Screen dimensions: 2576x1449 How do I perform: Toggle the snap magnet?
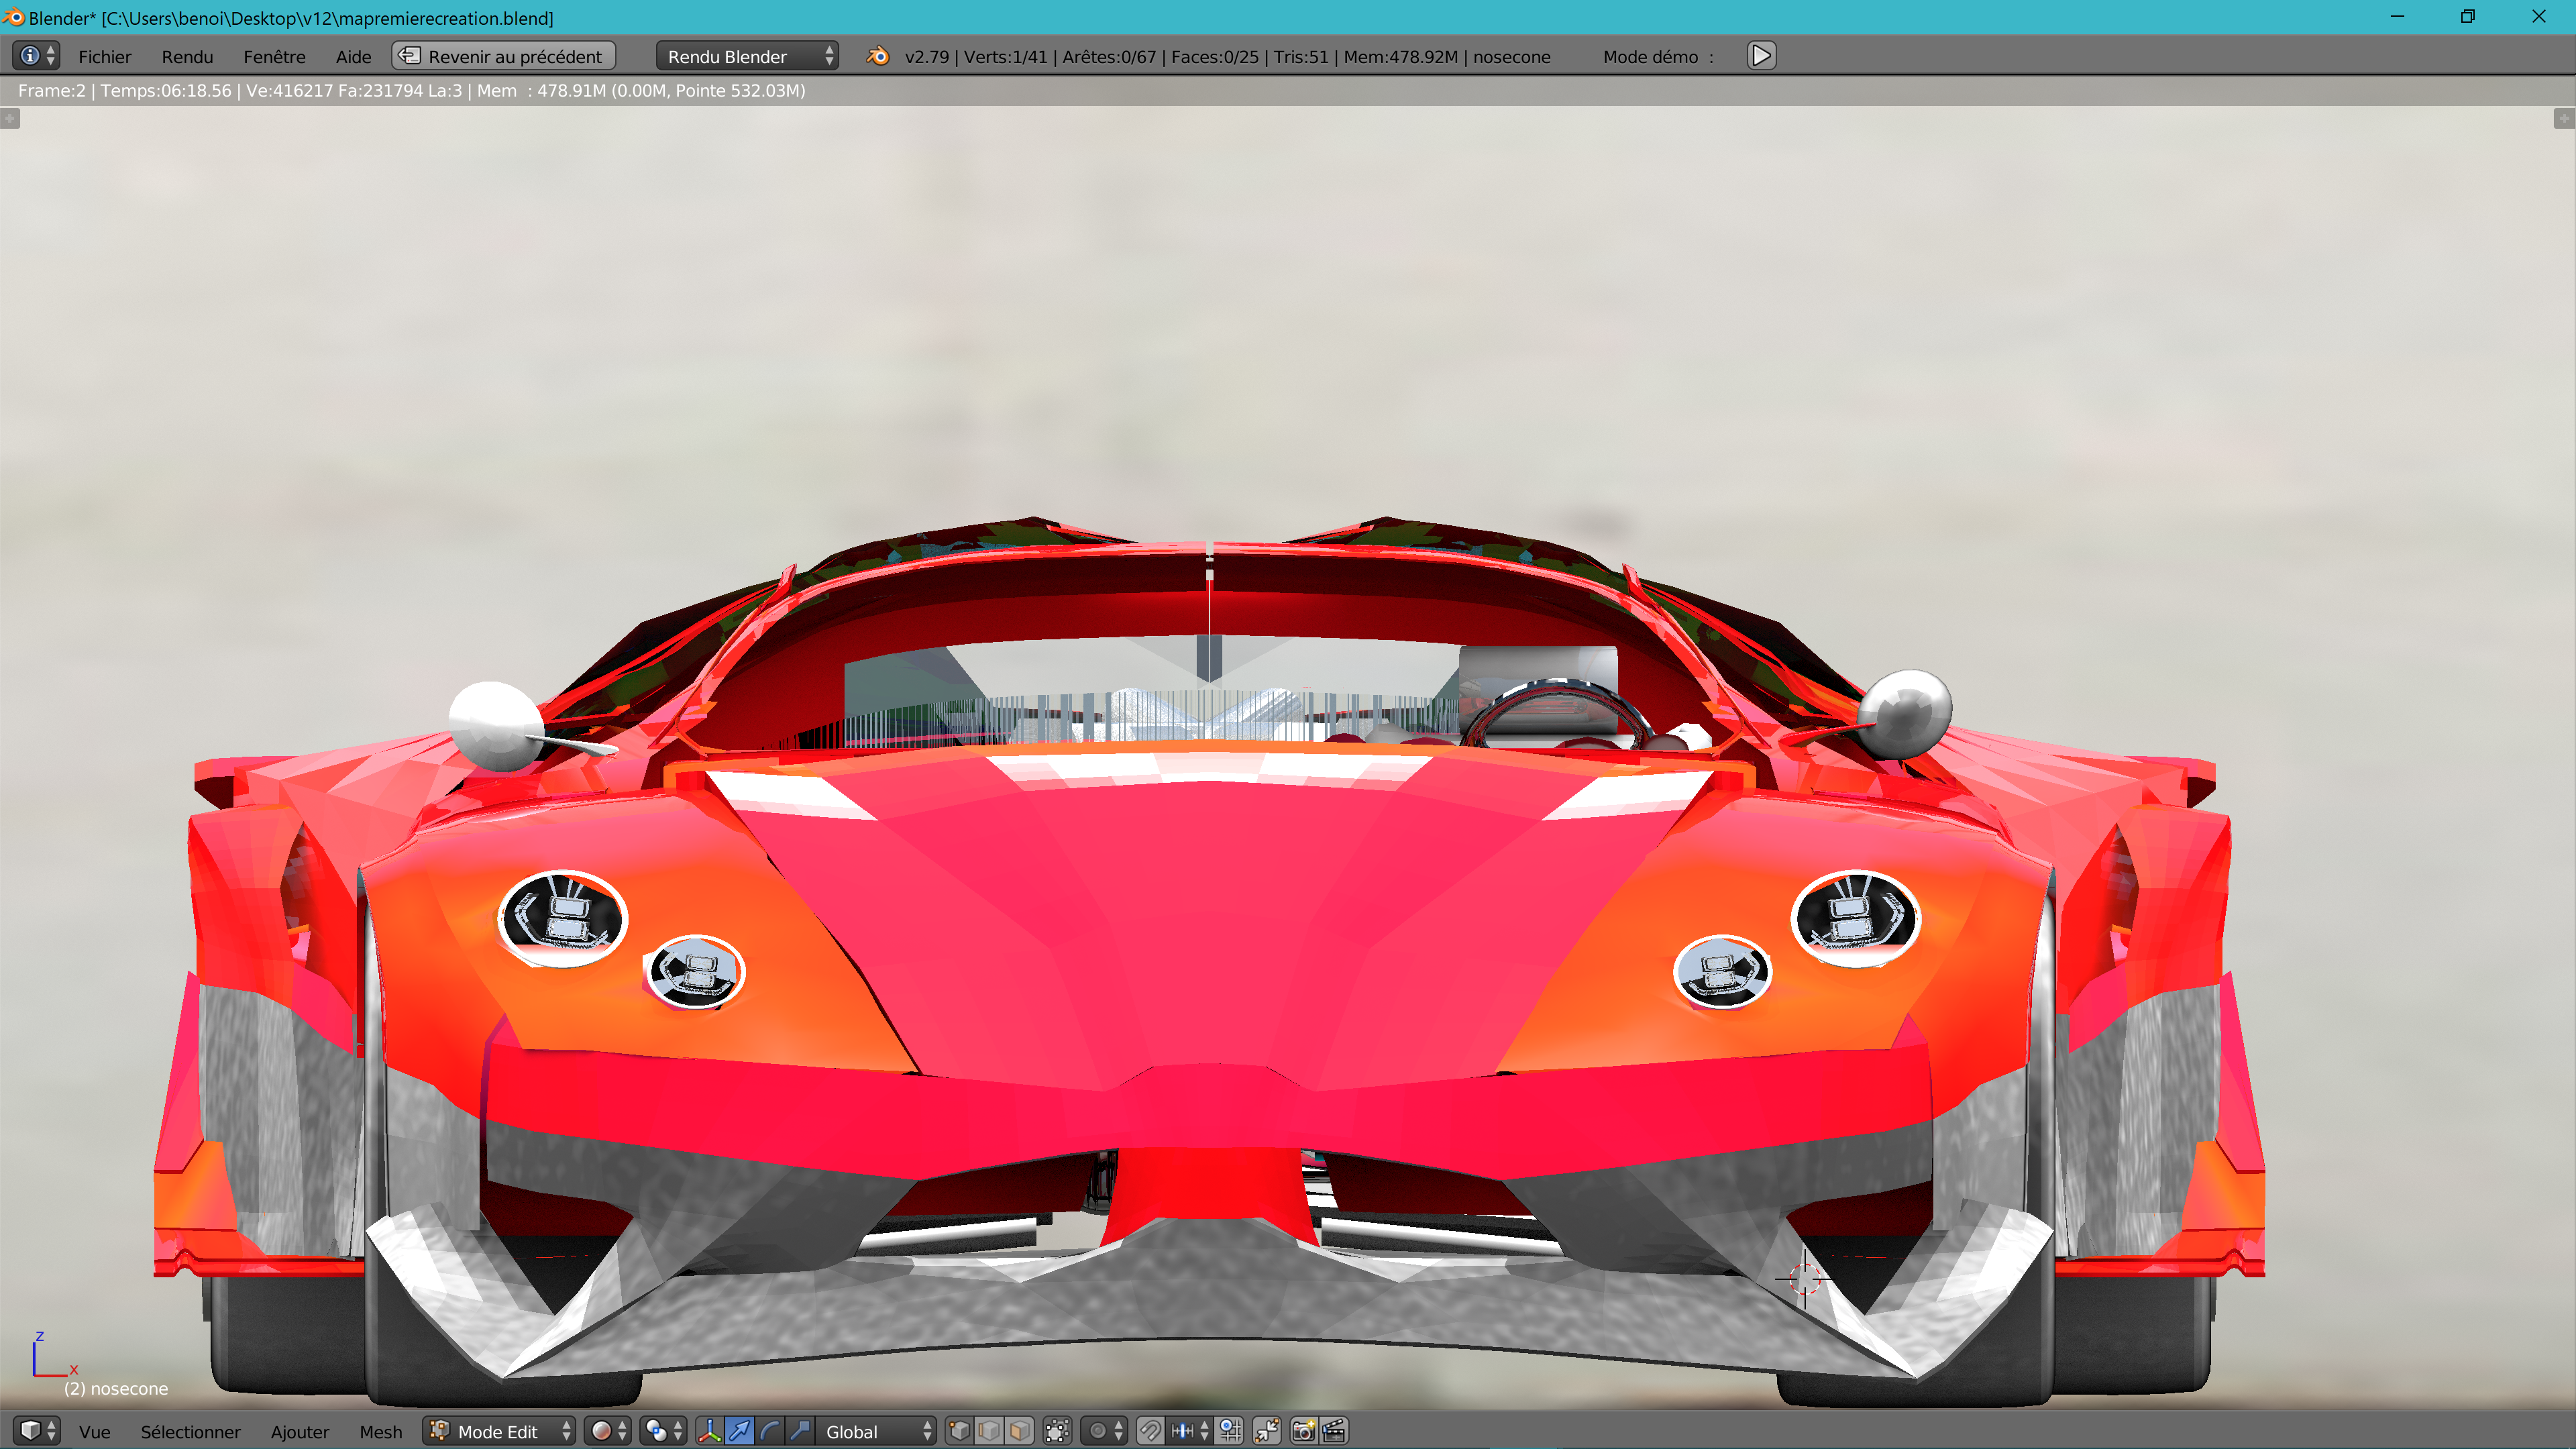click(x=1150, y=1431)
